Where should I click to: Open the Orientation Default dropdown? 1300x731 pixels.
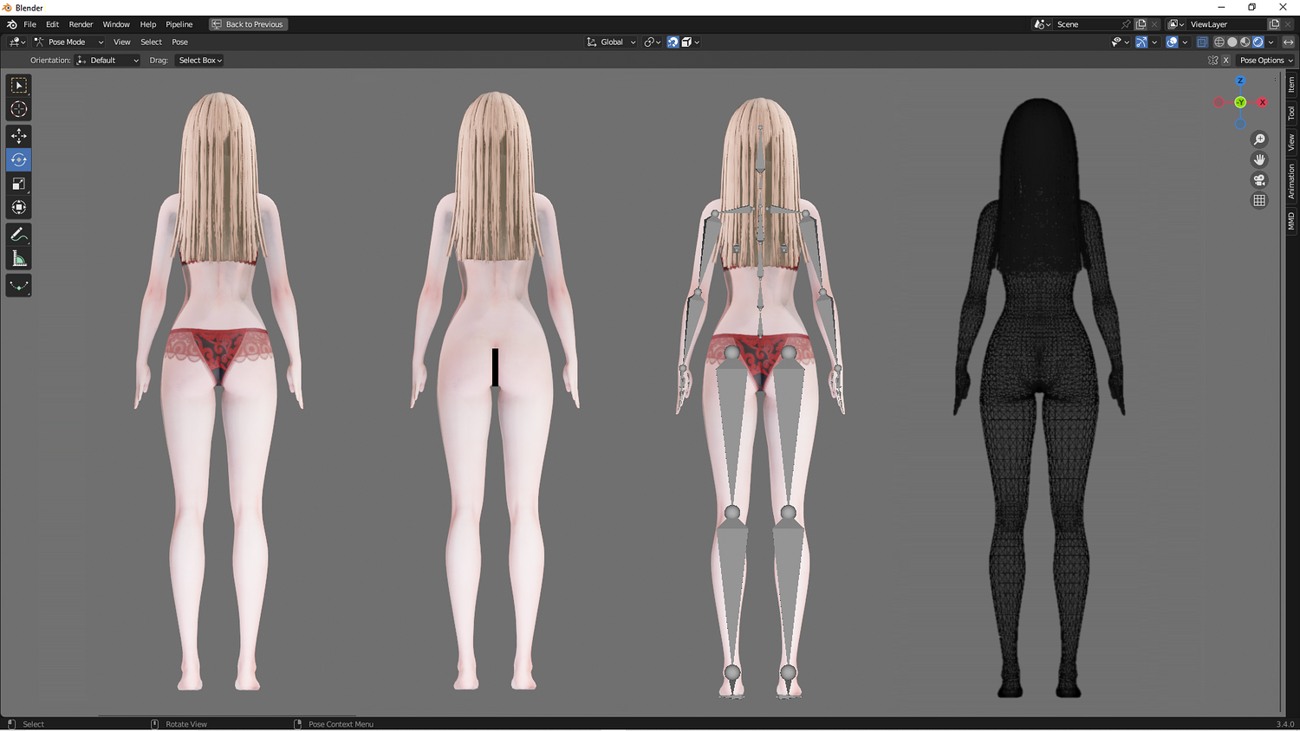point(107,61)
